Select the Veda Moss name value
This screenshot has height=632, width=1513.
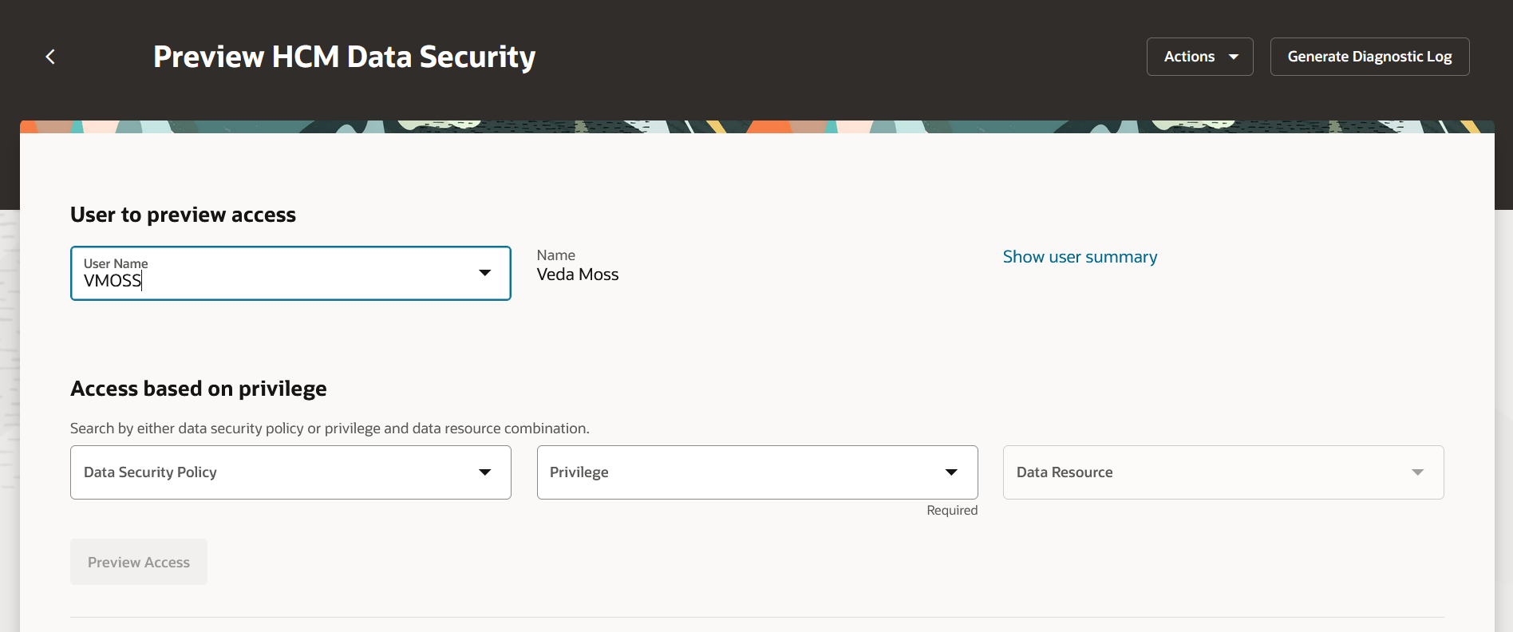coord(578,275)
